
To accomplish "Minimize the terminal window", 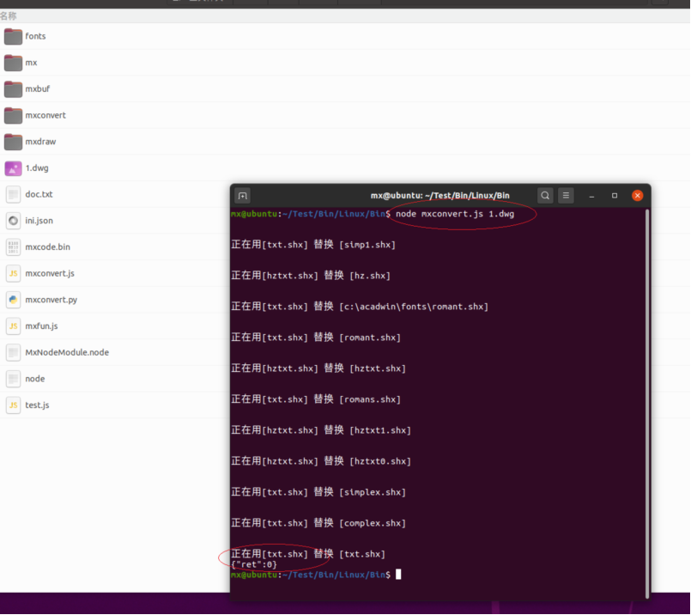I will (591, 196).
